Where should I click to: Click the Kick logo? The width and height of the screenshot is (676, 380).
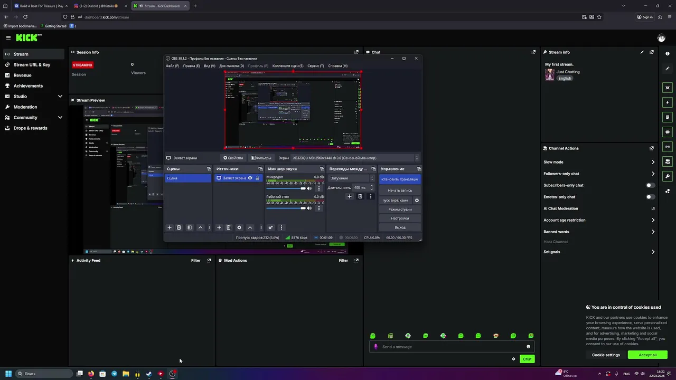pyautogui.click(x=28, y=37)
